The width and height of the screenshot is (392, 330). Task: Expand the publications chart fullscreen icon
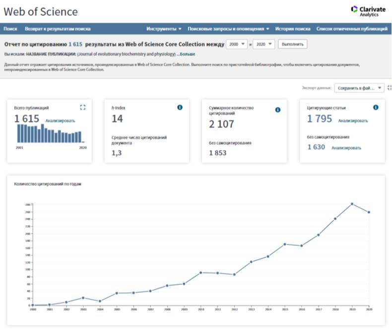83,107
